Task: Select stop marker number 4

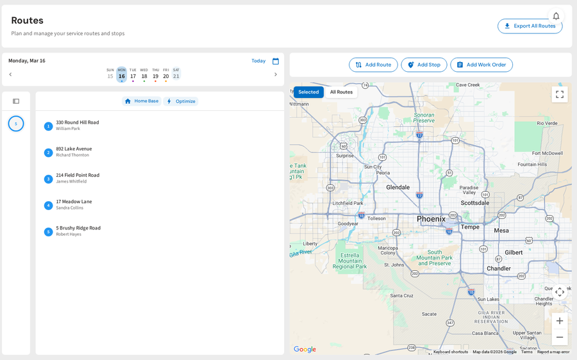Action: point(48,206)
